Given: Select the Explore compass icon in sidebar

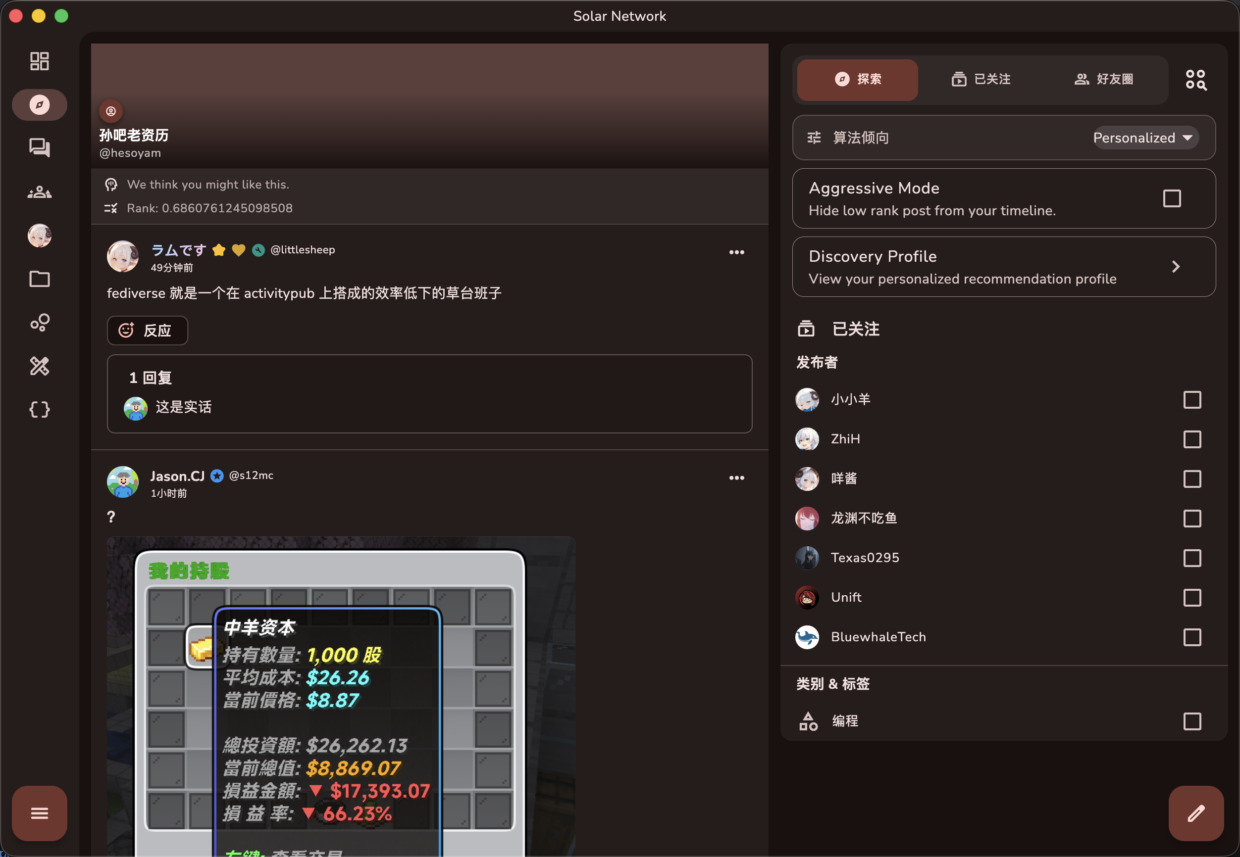Looking at the screenshot, I should pyautogui.click(x=39, y=105).
